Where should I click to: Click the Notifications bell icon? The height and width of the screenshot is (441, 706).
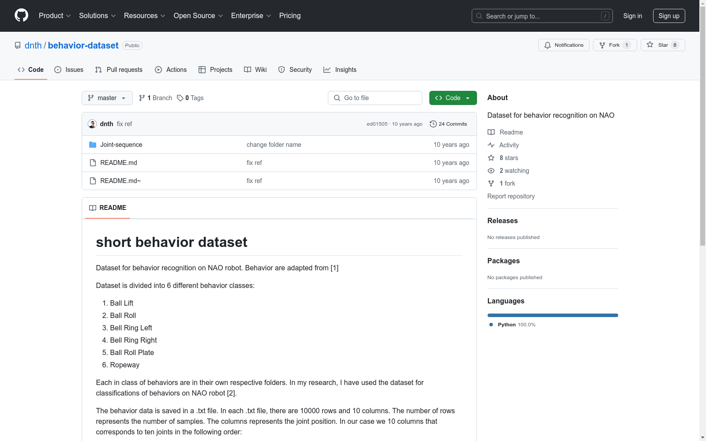click(548, 45)
